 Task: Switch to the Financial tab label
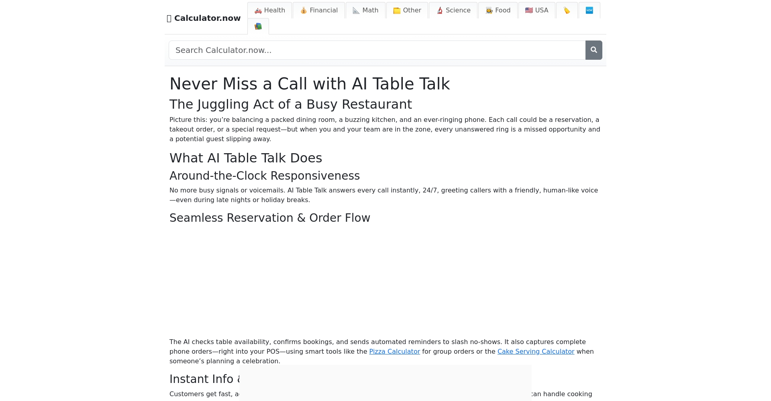(323, 10)
